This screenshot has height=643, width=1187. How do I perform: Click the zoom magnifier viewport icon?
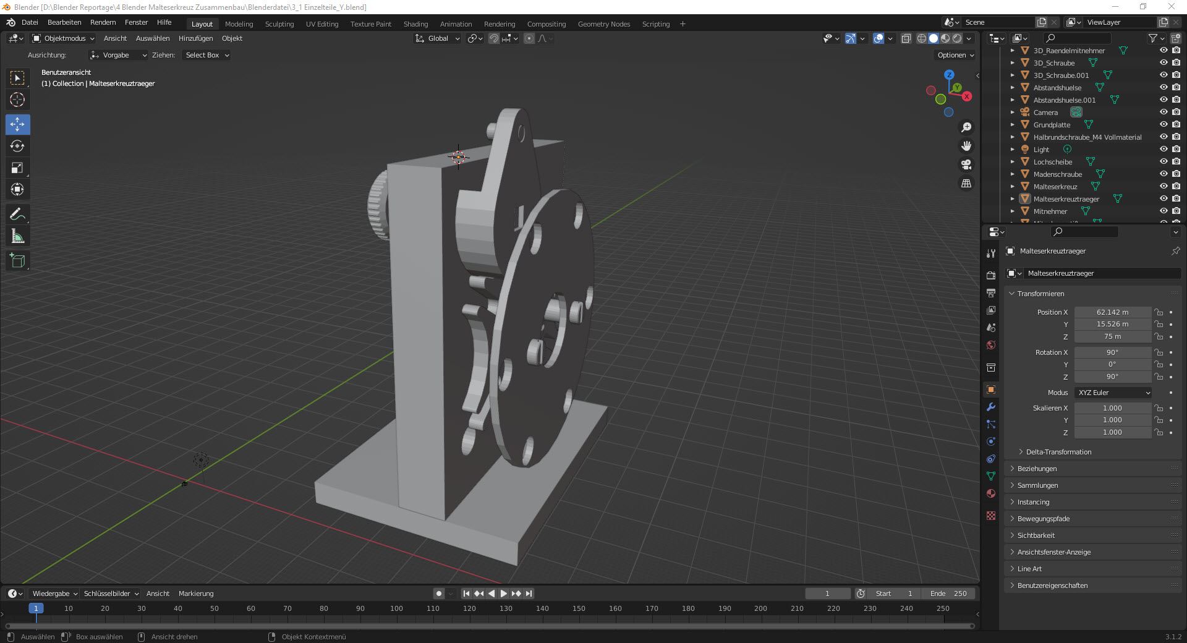pyautogui.click(x=966, y=127)
